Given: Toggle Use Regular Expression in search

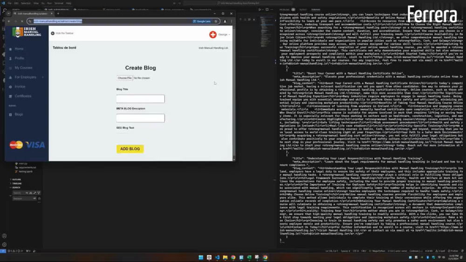Looking at the screenshot, I should point(34,193).
